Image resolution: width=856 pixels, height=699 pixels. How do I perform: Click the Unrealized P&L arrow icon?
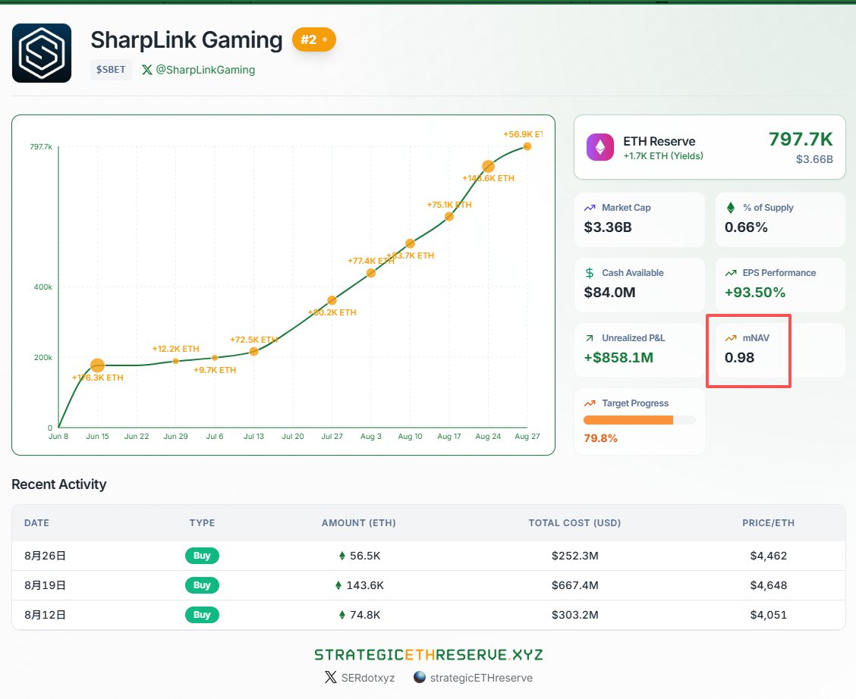click(x=590, y=338)
